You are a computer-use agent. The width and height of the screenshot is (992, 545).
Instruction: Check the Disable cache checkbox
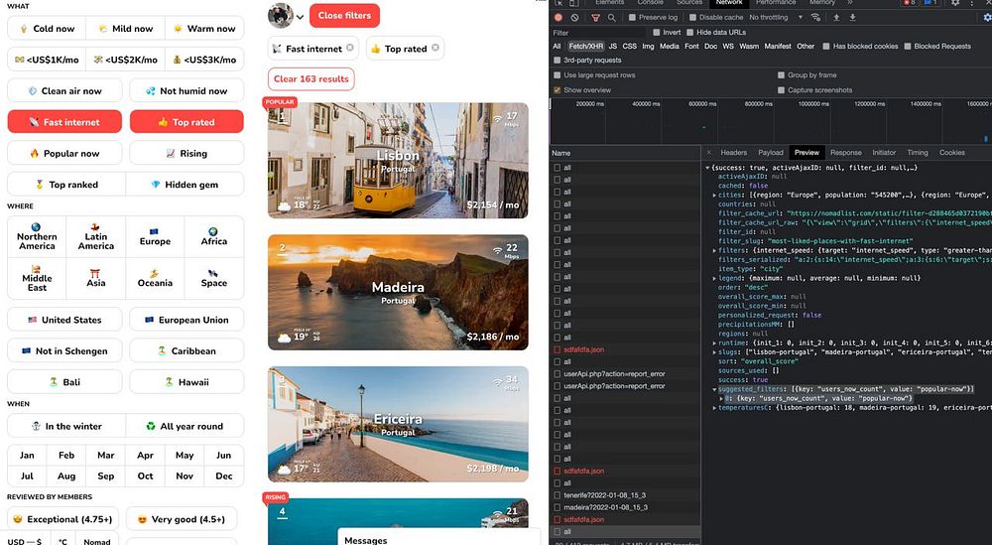[692, 18]
